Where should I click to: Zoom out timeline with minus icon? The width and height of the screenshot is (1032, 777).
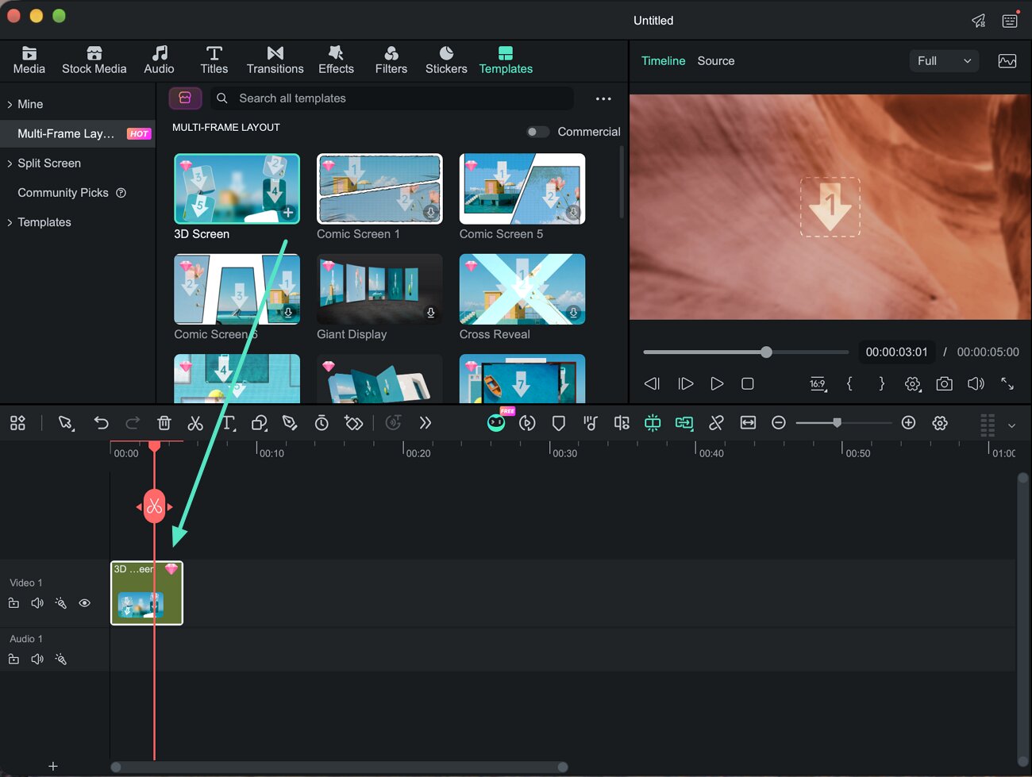[x=779, y=423]
